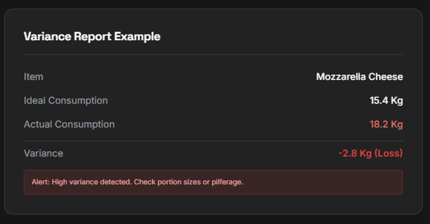Click the 15.4 Kg ideal value
The width and height of the screenshot is (430, 224).
click(386, 101)
